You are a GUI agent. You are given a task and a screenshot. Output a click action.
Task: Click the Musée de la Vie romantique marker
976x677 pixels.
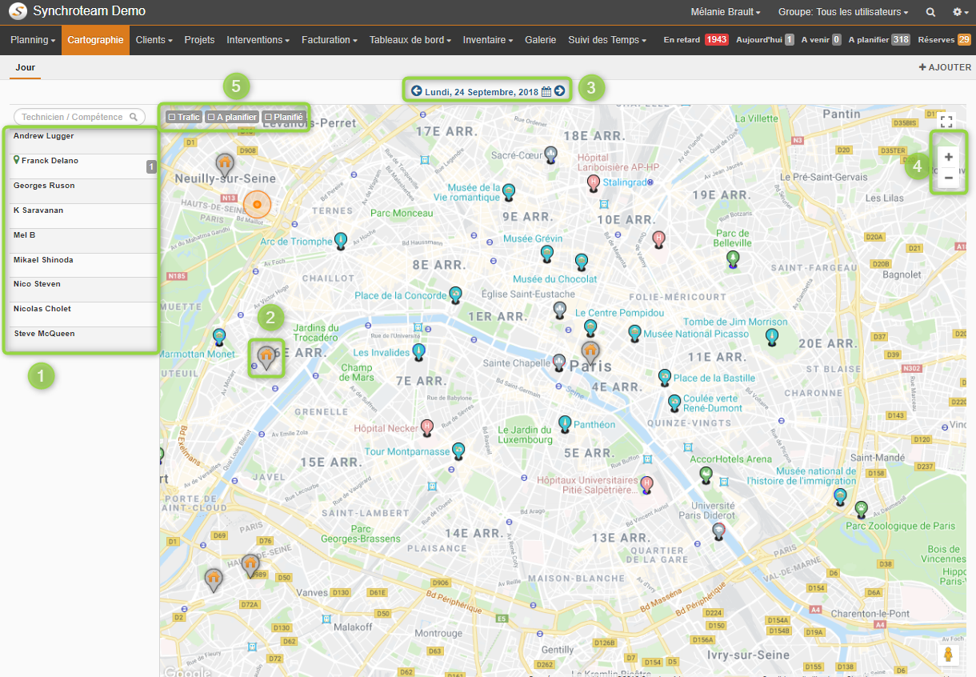(x=508, y=192)
